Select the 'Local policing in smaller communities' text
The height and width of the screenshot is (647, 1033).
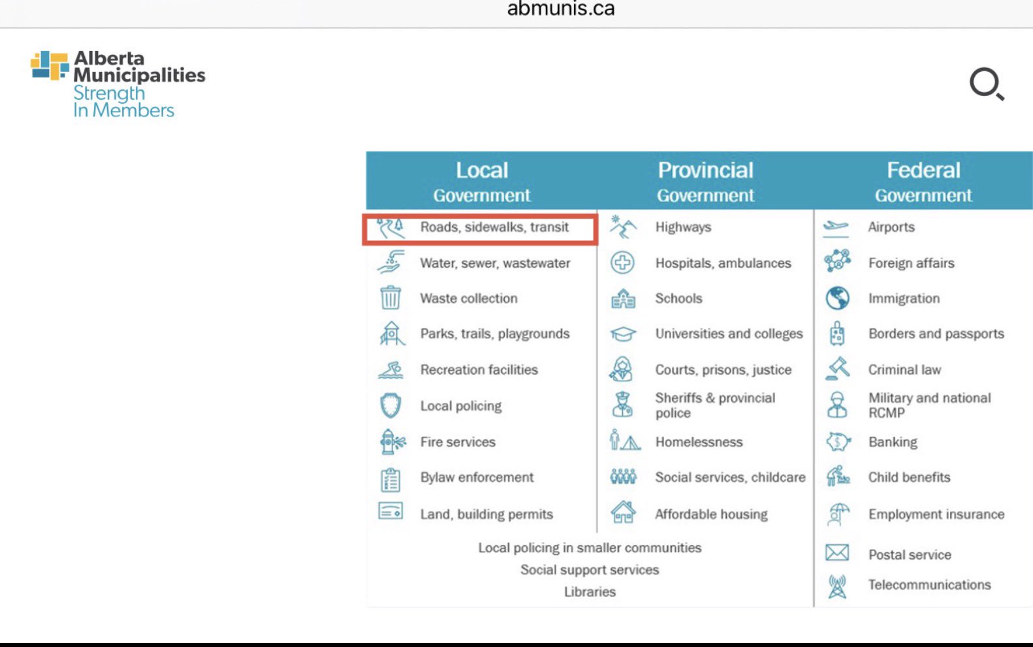click(590, 548)
